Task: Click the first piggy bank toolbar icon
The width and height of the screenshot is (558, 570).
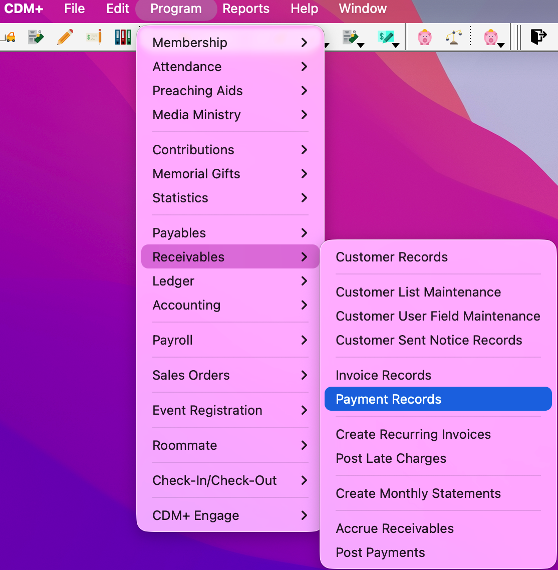Action: click(x=424, y=37)
